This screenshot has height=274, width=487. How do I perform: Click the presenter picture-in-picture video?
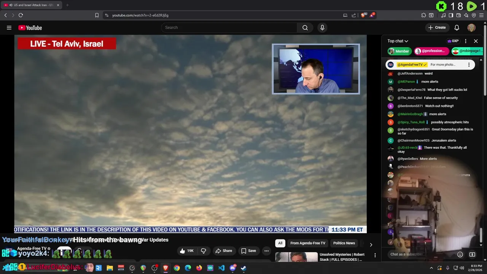(x=315, y=69)
